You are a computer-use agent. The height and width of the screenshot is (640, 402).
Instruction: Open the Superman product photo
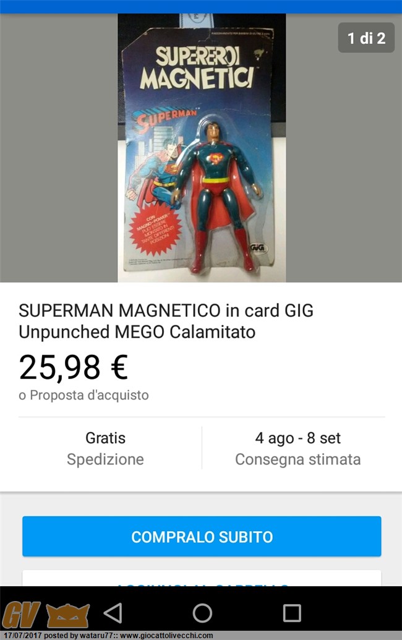[202, 148]
